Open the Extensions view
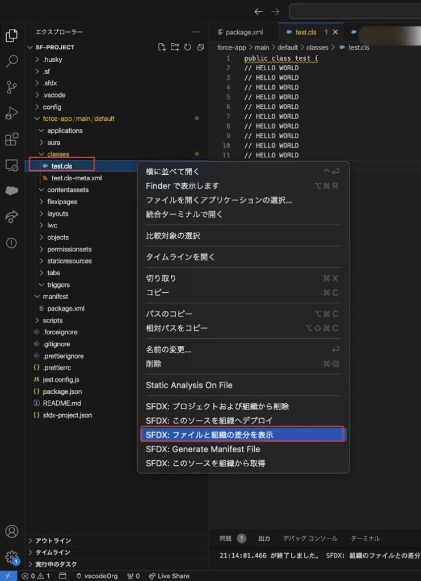Viewport: 421px width, 581px height. pyautogui.click(x=11, y=139)
